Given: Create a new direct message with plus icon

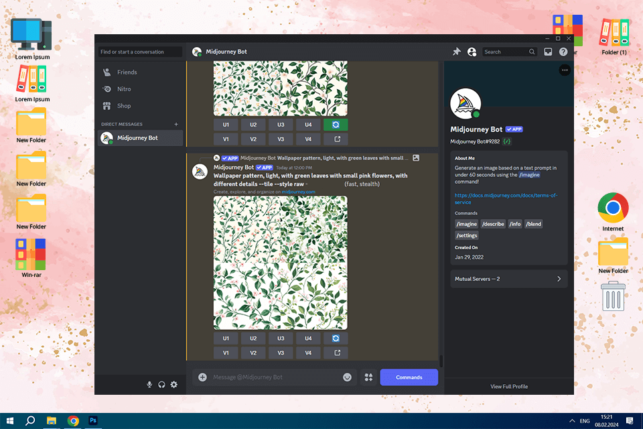Looking at the screenshot, I should click(x=176, y=124).
